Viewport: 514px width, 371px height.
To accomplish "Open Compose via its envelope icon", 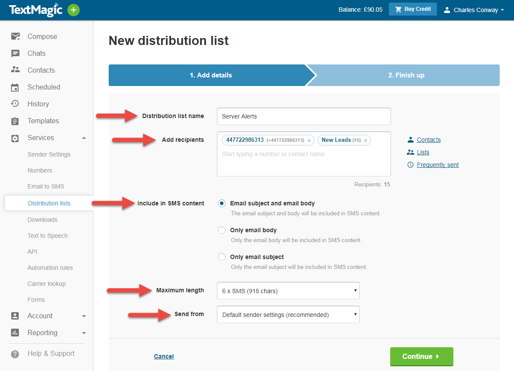I will (16, 37).
